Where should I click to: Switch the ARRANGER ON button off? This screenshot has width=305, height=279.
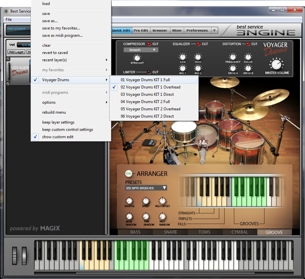128,174
